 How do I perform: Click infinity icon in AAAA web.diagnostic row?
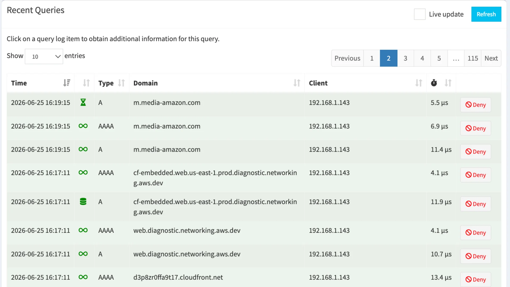point(83,230)
